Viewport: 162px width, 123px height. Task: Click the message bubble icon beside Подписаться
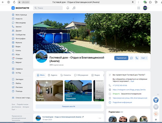(x=131, y=58)
